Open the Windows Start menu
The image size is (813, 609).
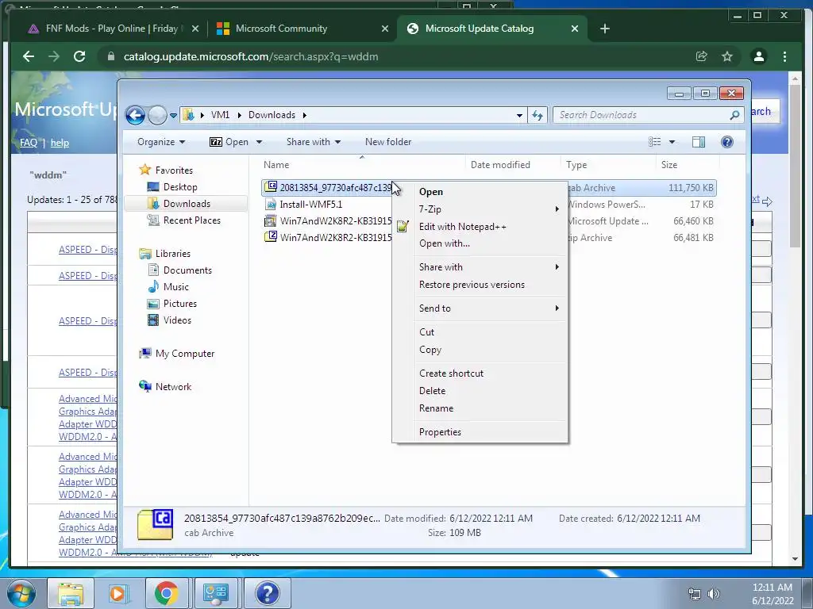[x=20, y=593]
